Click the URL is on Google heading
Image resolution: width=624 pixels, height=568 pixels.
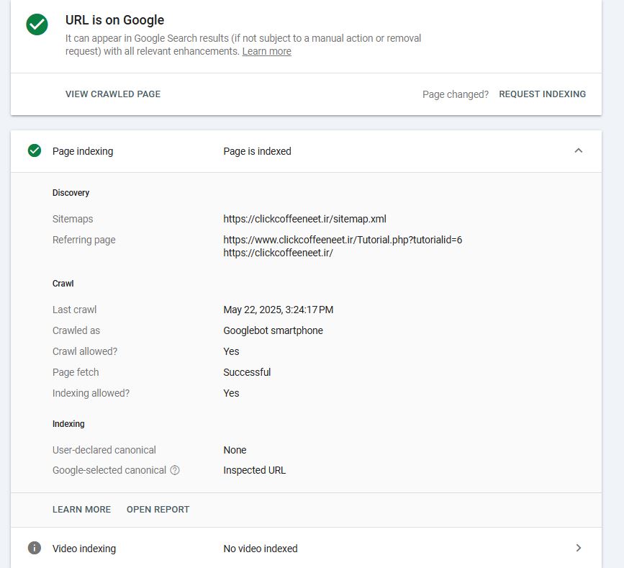pyautogui.click(x=114, y=20)
